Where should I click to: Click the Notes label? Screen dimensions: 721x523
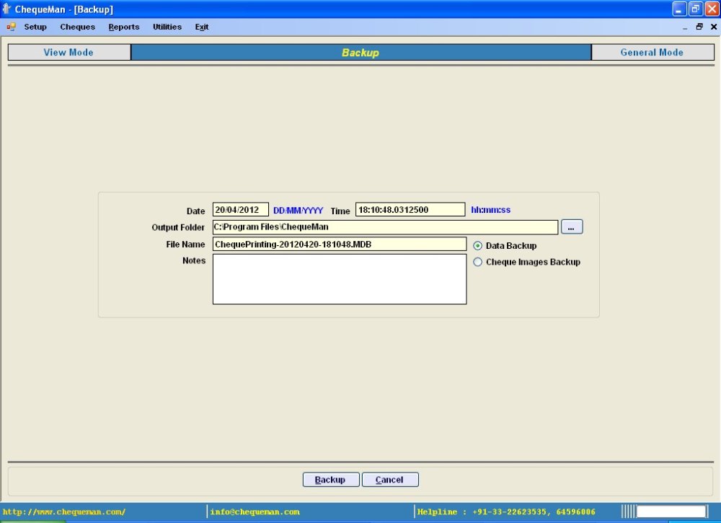(193, 260)
